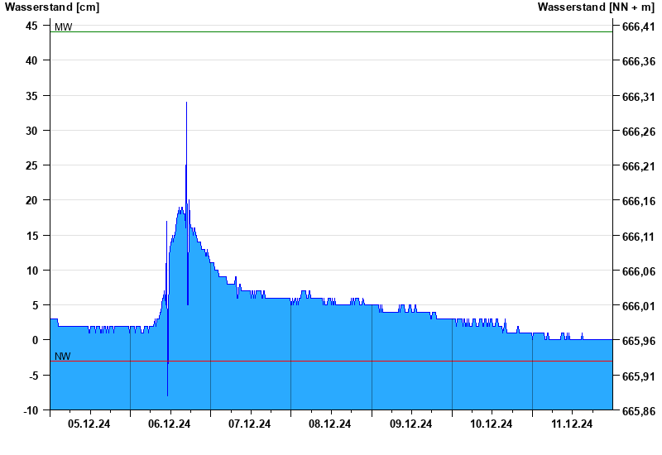This screenshot has width=662, height=455.
Task: Click the 06.12.24 date label
Action: point(170,424)
